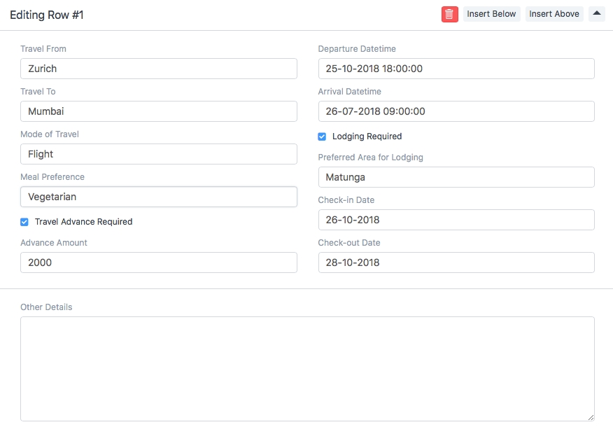Screen dimensions: 613x434
Task: Click inside the Other Details text area
Action: 306,368
